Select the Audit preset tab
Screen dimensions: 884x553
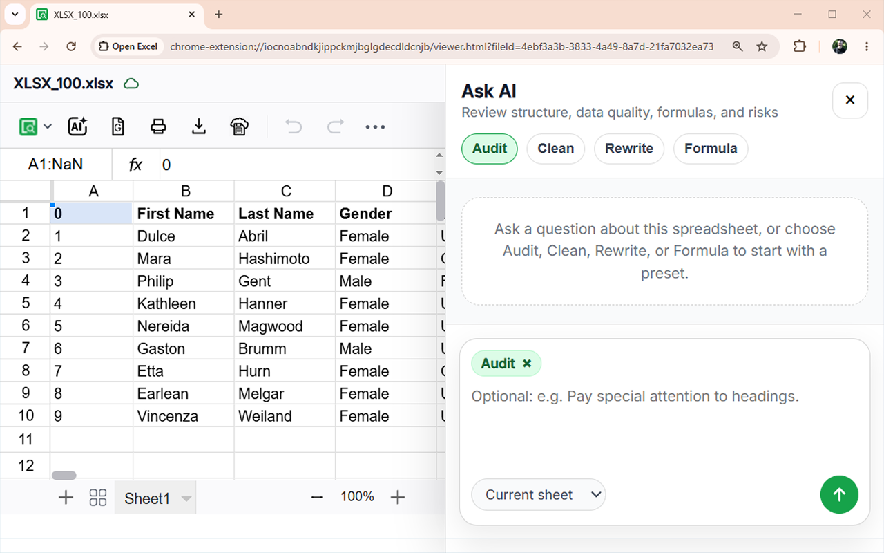pos(490,149)
